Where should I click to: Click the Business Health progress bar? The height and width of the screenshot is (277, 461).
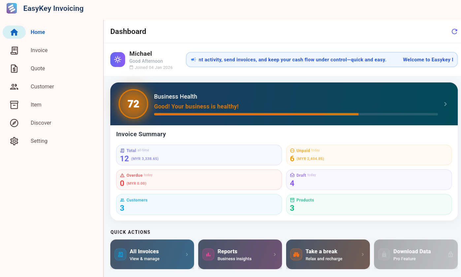pyautogui.click(x=296, y=114)
